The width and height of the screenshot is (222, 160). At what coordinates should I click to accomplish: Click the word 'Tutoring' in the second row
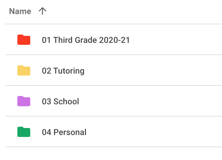tap(69, 71)
